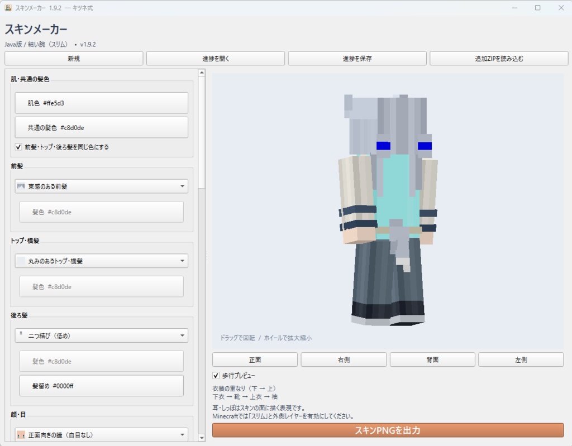
Task: Change the 共通の髪色 #c8d0de color
Action: [x=102, y=127]
